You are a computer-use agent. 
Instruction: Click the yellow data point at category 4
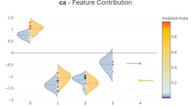click(x=140, y=81)
